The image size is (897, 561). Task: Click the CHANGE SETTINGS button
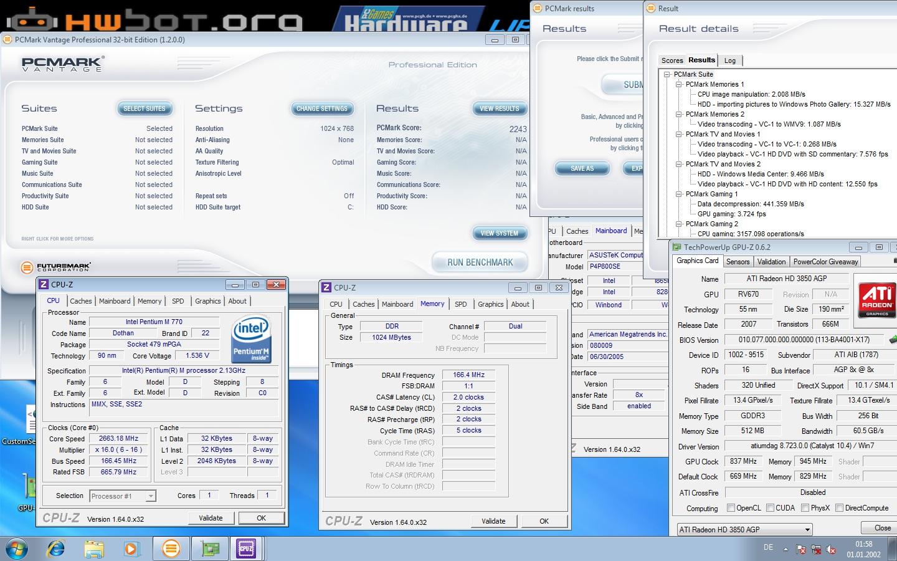click(322, 108)
